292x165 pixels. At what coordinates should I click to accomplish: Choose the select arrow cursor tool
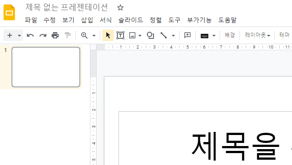pos(108,35)
